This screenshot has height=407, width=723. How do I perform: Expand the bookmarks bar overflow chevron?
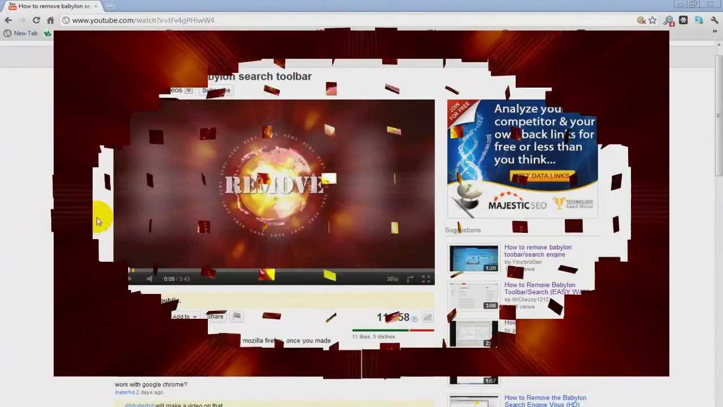[715, 32]
